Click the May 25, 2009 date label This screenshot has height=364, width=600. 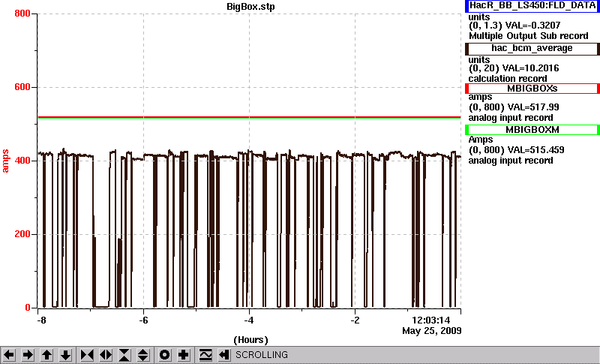click(432, 331)
